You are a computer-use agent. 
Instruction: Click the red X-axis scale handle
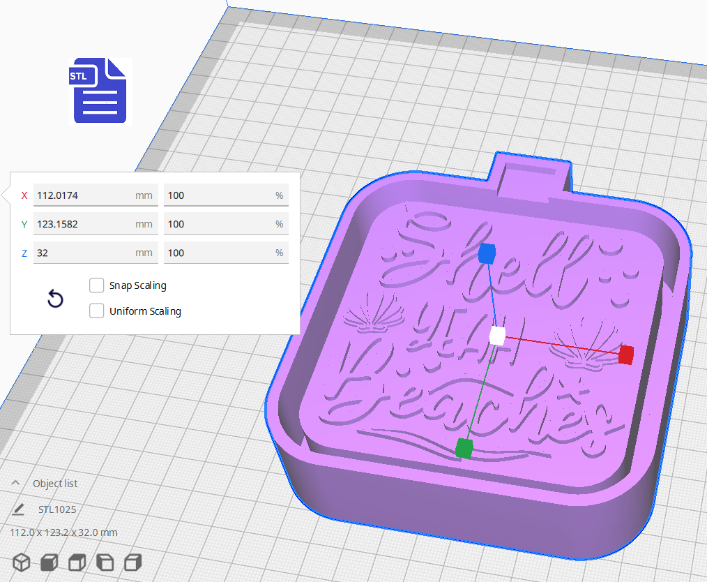pos(625,355)
